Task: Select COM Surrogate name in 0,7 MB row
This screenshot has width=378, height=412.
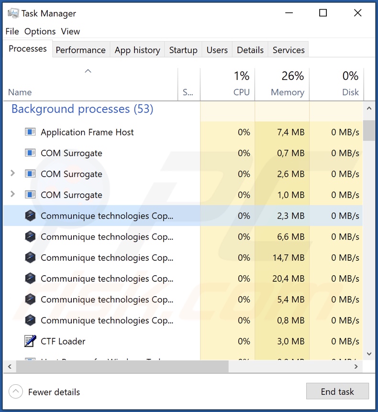Action: point(71,153)
